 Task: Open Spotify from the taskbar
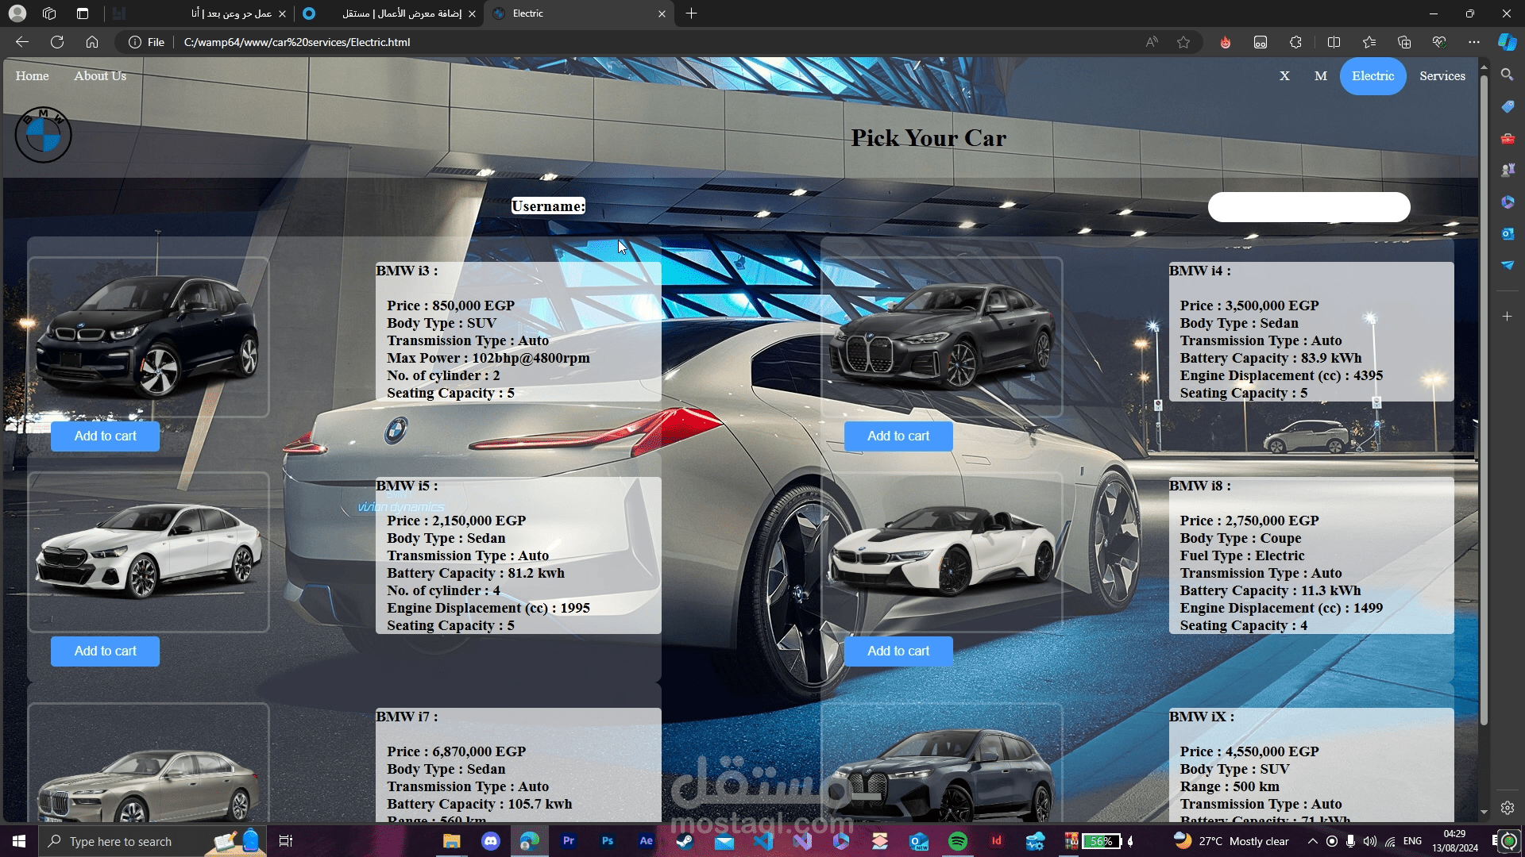click(958, 841)
